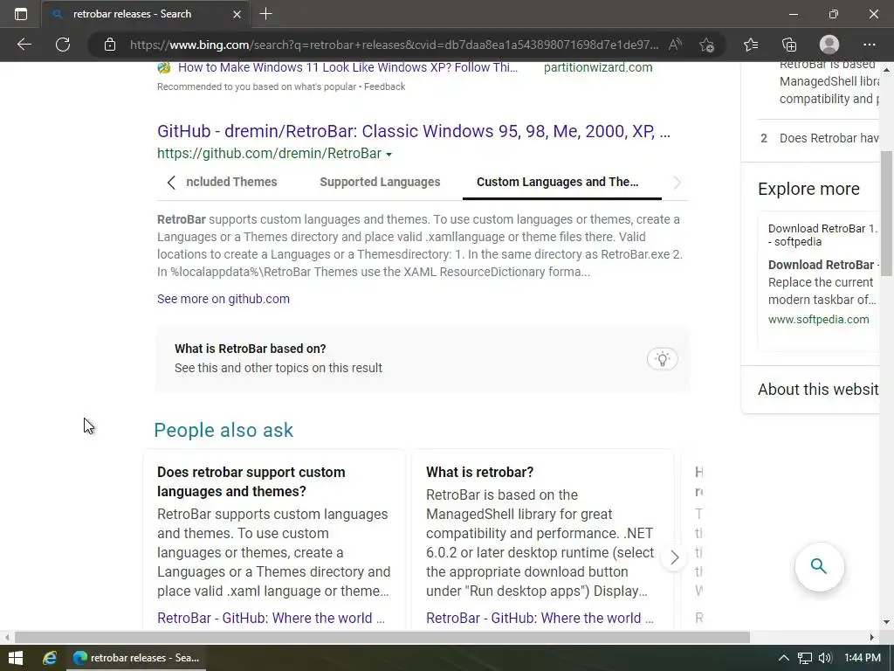Advance People also ask carousel arrow
894x671 pixels.
[x=674, y=557]
